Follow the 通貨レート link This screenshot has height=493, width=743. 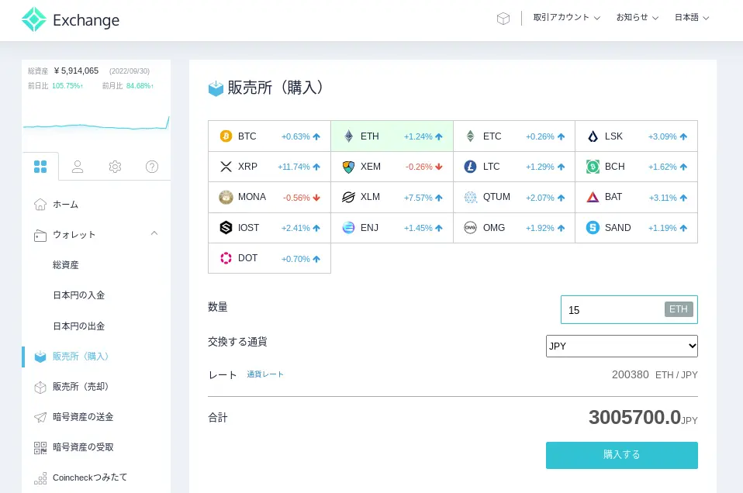(x=265, y=374)
